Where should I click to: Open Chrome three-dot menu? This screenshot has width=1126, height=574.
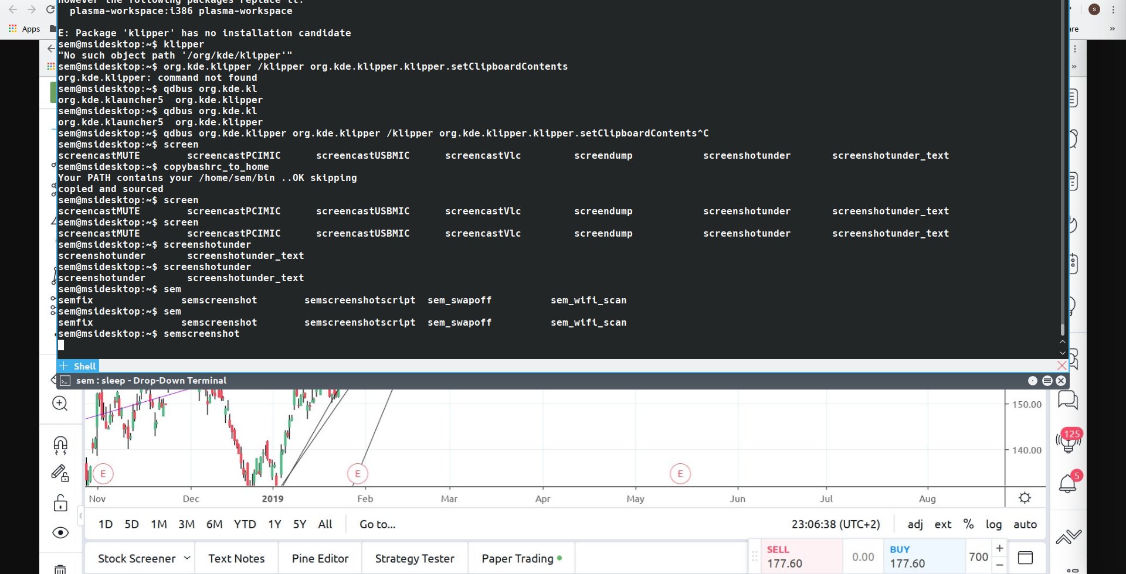pos(1113,9)
